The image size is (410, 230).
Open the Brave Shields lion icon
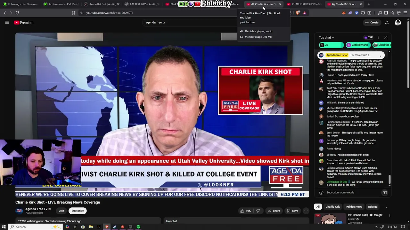298,13
